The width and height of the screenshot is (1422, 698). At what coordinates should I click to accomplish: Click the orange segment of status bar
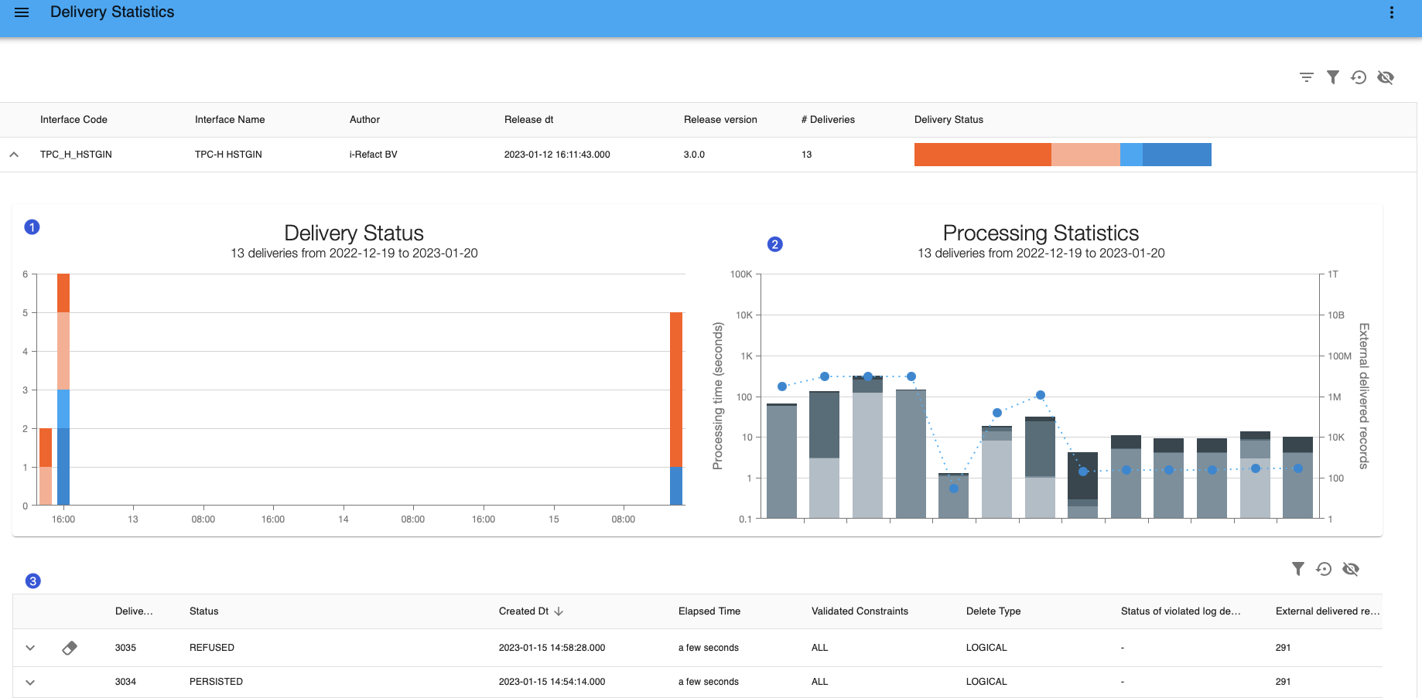[983, 155]
